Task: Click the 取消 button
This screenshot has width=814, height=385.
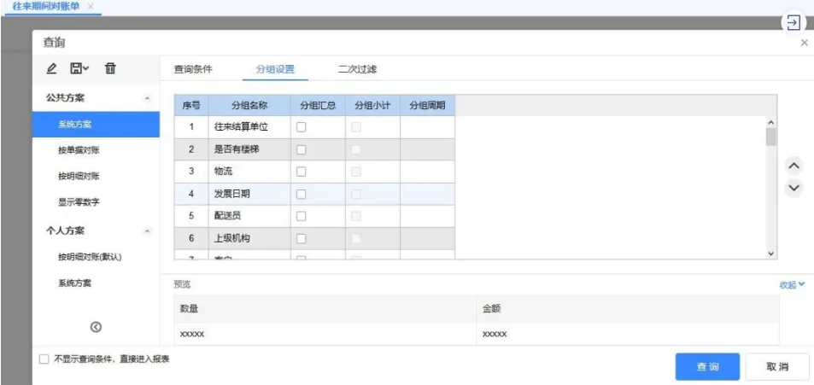Action: 777,367
